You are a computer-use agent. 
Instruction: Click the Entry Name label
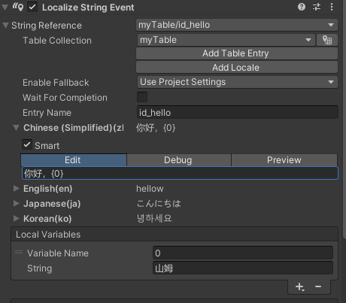pyautogui.click(x=47, y=113)
